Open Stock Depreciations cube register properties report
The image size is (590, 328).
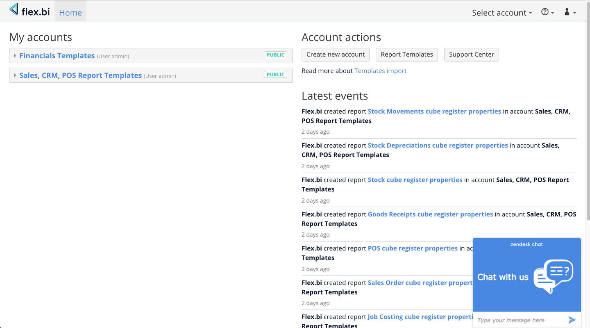coord(438,146)
